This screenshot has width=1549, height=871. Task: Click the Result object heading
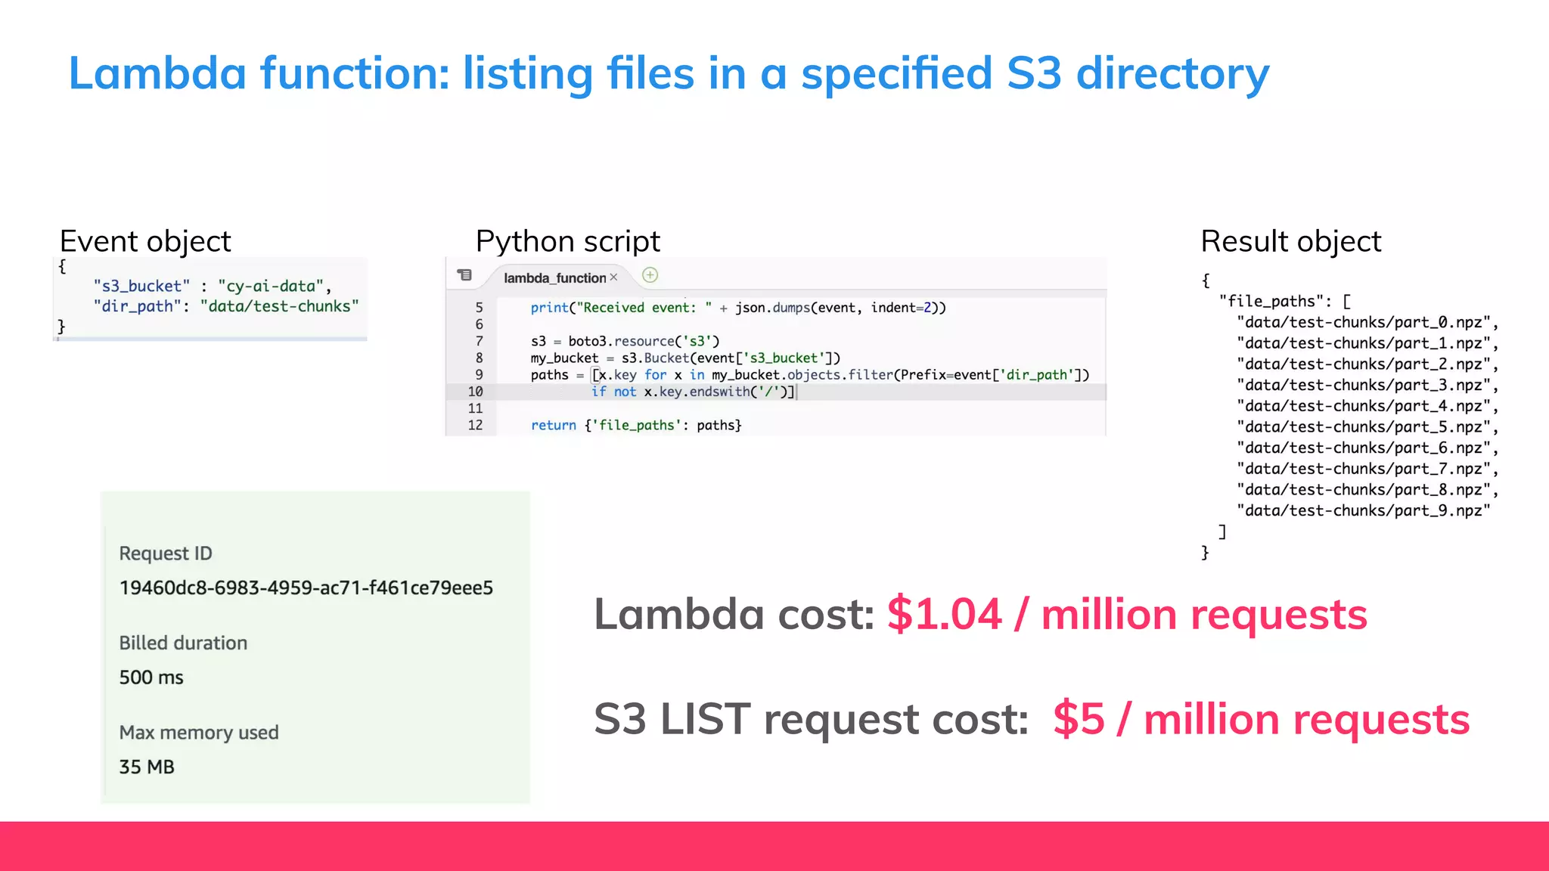pyautogui.click(x=1291, y=242)
